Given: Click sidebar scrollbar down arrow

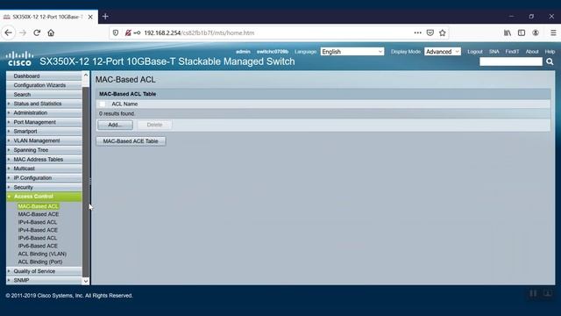Looking at the screenshot, I should click(x=86, y=281).
